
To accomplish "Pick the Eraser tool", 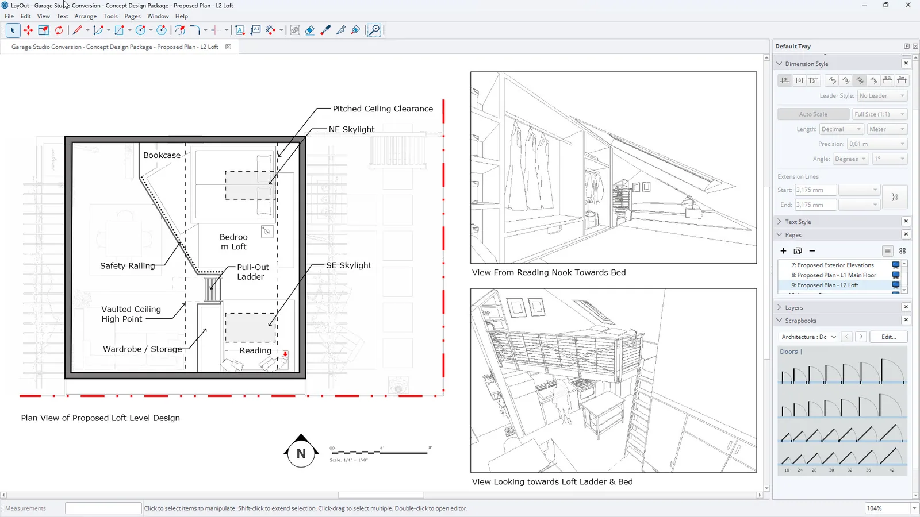I will tap(310, 30).
